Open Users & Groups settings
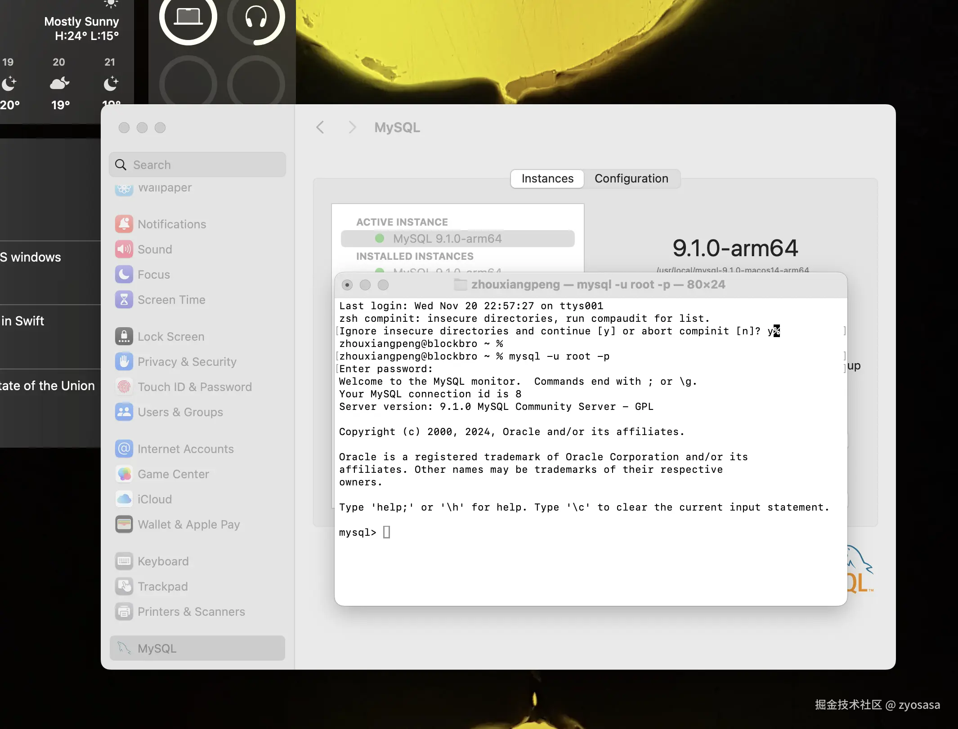 point(180,412)
